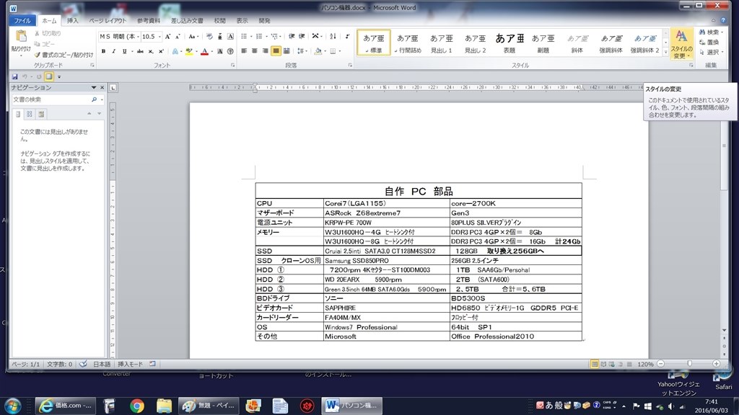Click the Shrink Font icon
This screenshot has width=739, height=415.
[x=178, y=37]
